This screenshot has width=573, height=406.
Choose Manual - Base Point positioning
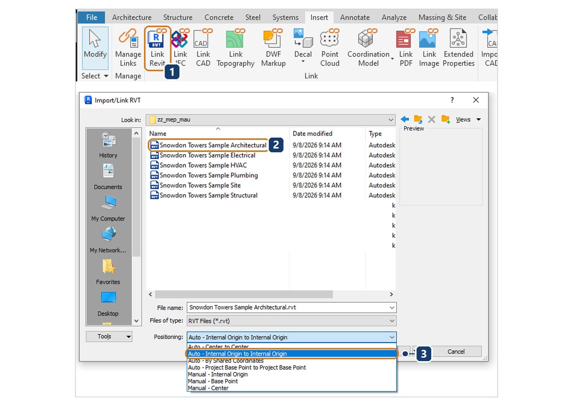pyautogui.click(x=291, y=381)
